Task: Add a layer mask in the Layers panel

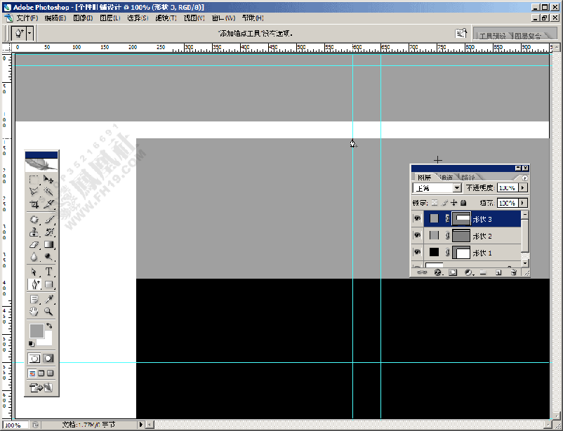Action: pos(453,272)
